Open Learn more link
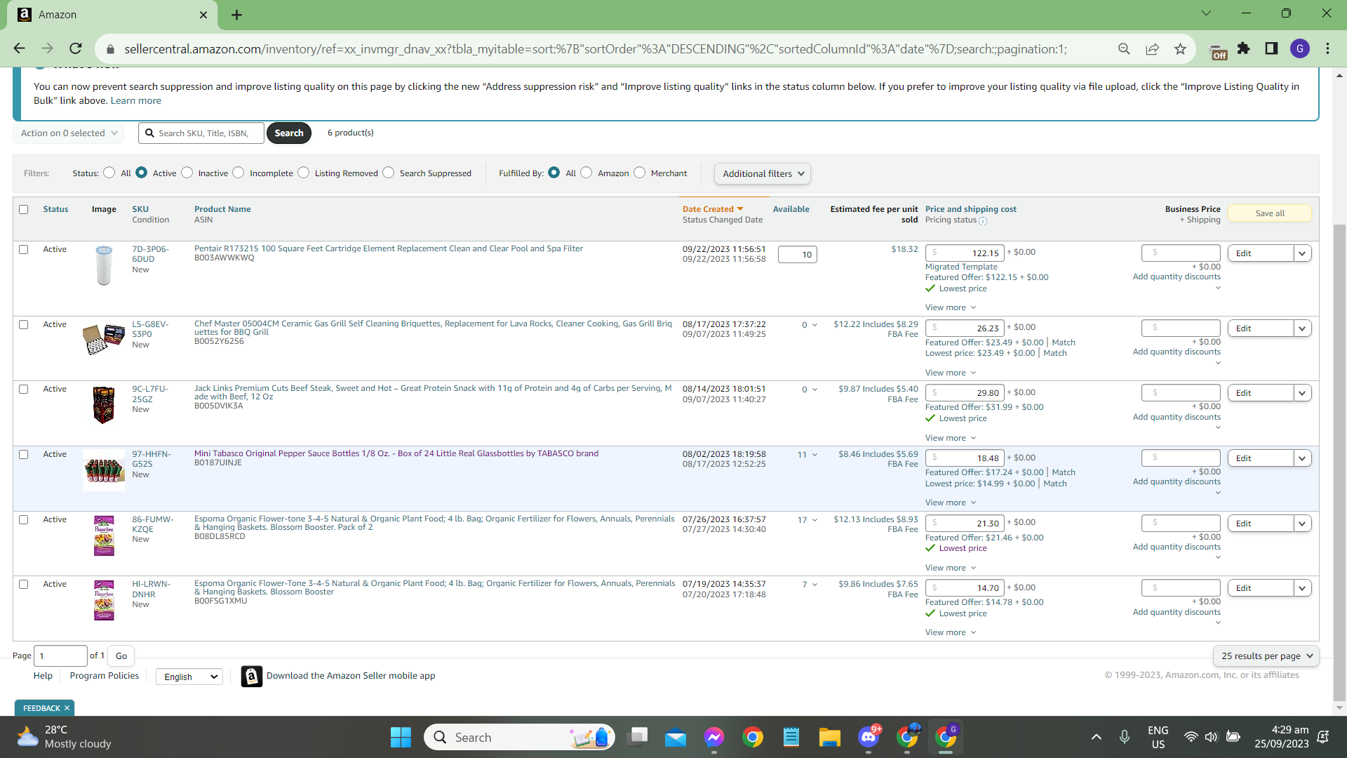1347x758 pixels. (135, 100)
